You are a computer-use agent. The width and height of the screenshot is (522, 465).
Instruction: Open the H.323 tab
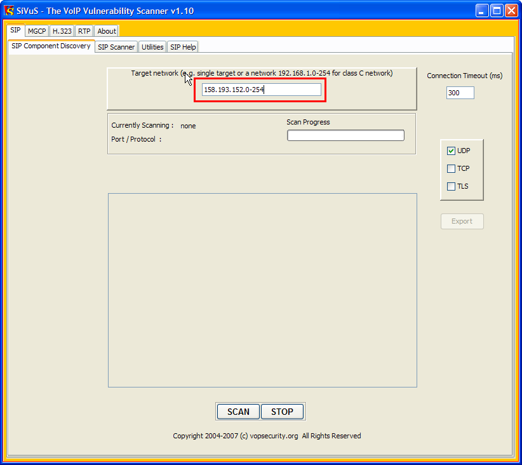coord(62,31)
